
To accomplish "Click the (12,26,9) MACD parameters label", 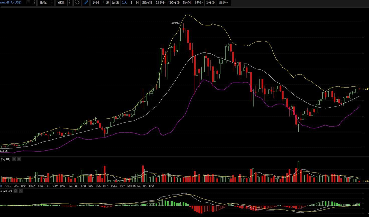I will [6, 191].
